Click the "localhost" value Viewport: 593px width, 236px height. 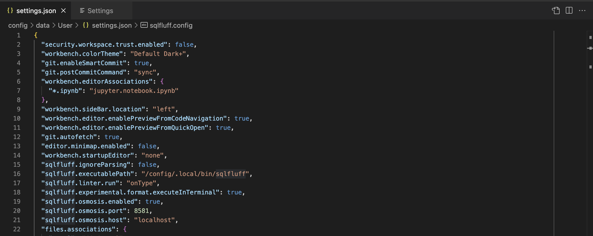[154, 220]
